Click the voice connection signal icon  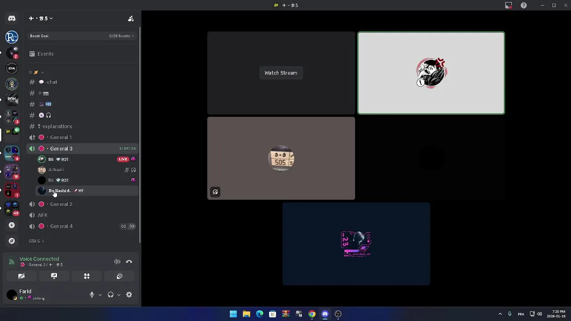(12, 262)
